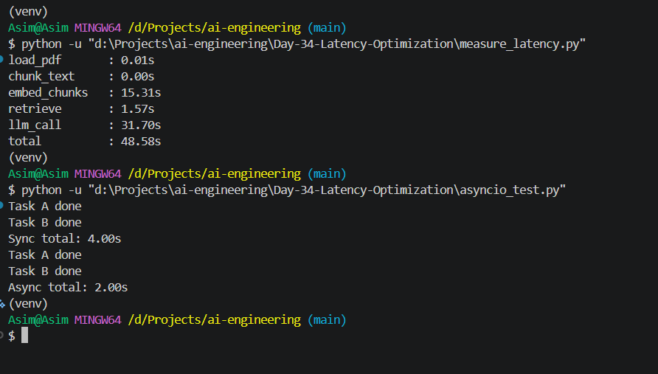
Task: Click "Async total: 2.00s" line
Action: click(68, 288)
